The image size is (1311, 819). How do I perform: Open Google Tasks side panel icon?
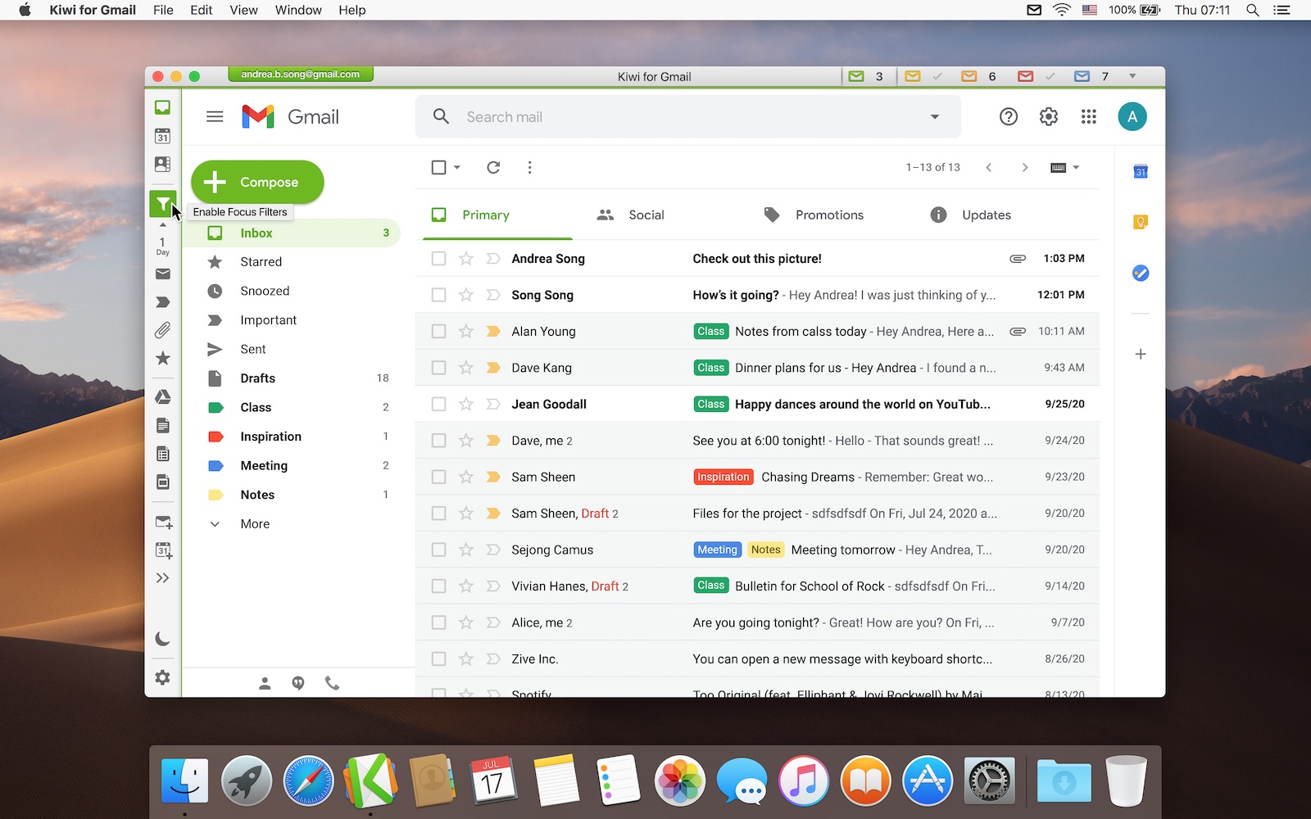point(1141,273)
